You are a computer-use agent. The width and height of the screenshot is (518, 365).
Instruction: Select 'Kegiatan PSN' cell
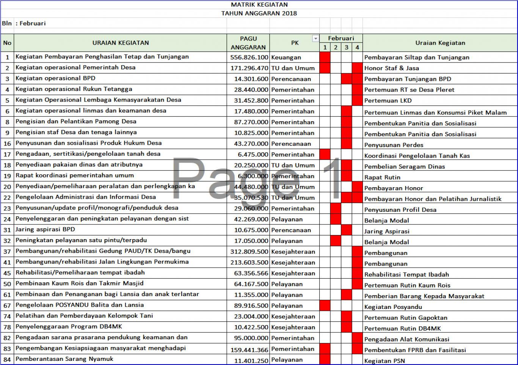pyautogui.click(x=440, y=360)
